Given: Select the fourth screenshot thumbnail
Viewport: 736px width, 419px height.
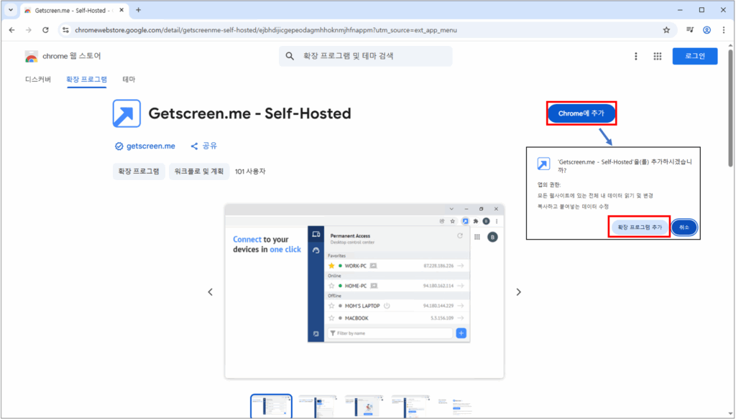Looking at the screenshot, I should pyautogui.click(x=410, y=406).
